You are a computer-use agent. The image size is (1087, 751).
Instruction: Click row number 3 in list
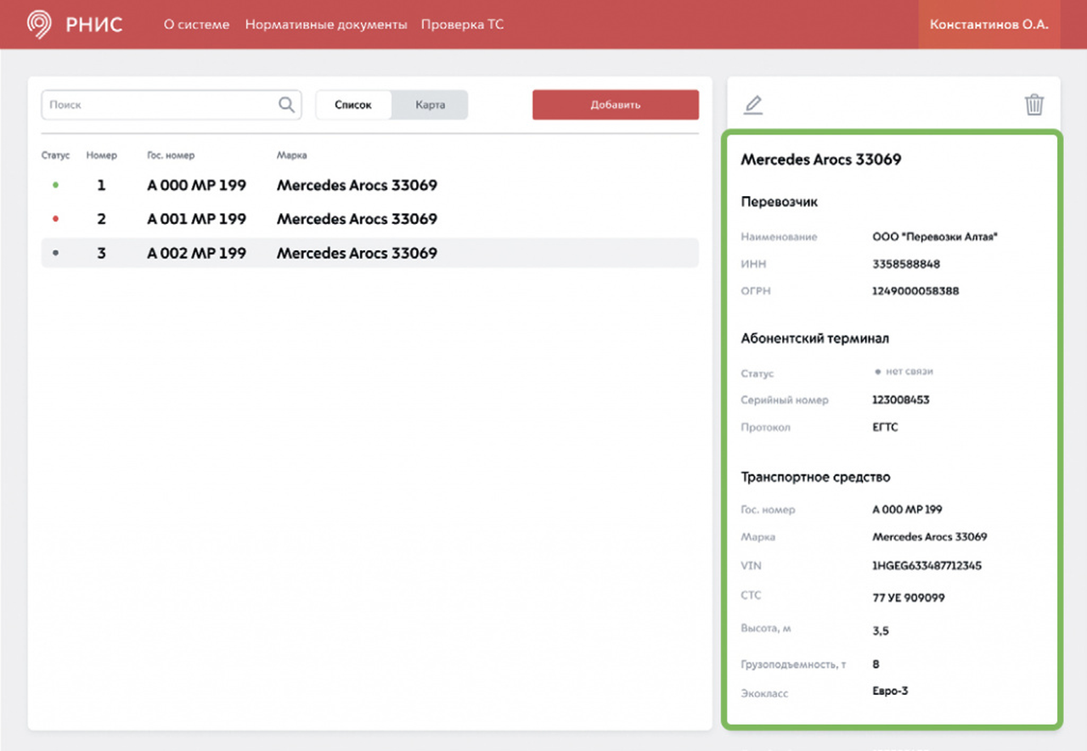[102, 253]
